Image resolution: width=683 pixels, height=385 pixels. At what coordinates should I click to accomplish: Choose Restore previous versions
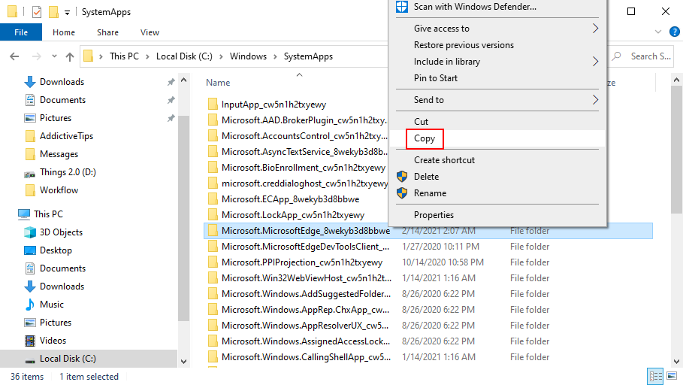pos(497,45)
